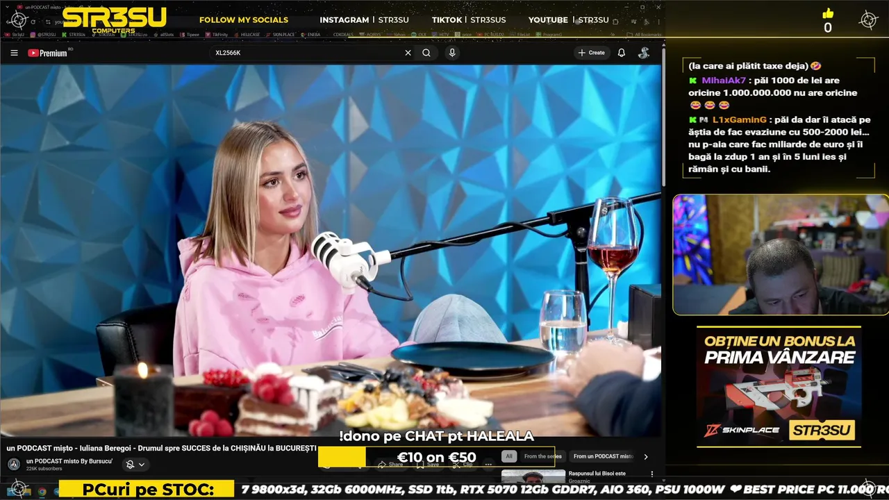Click the '226K subscribers' text

tap(44, 469)
